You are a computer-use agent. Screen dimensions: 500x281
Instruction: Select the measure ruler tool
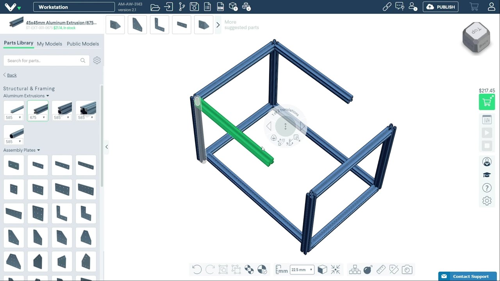(x=381, y=269)
